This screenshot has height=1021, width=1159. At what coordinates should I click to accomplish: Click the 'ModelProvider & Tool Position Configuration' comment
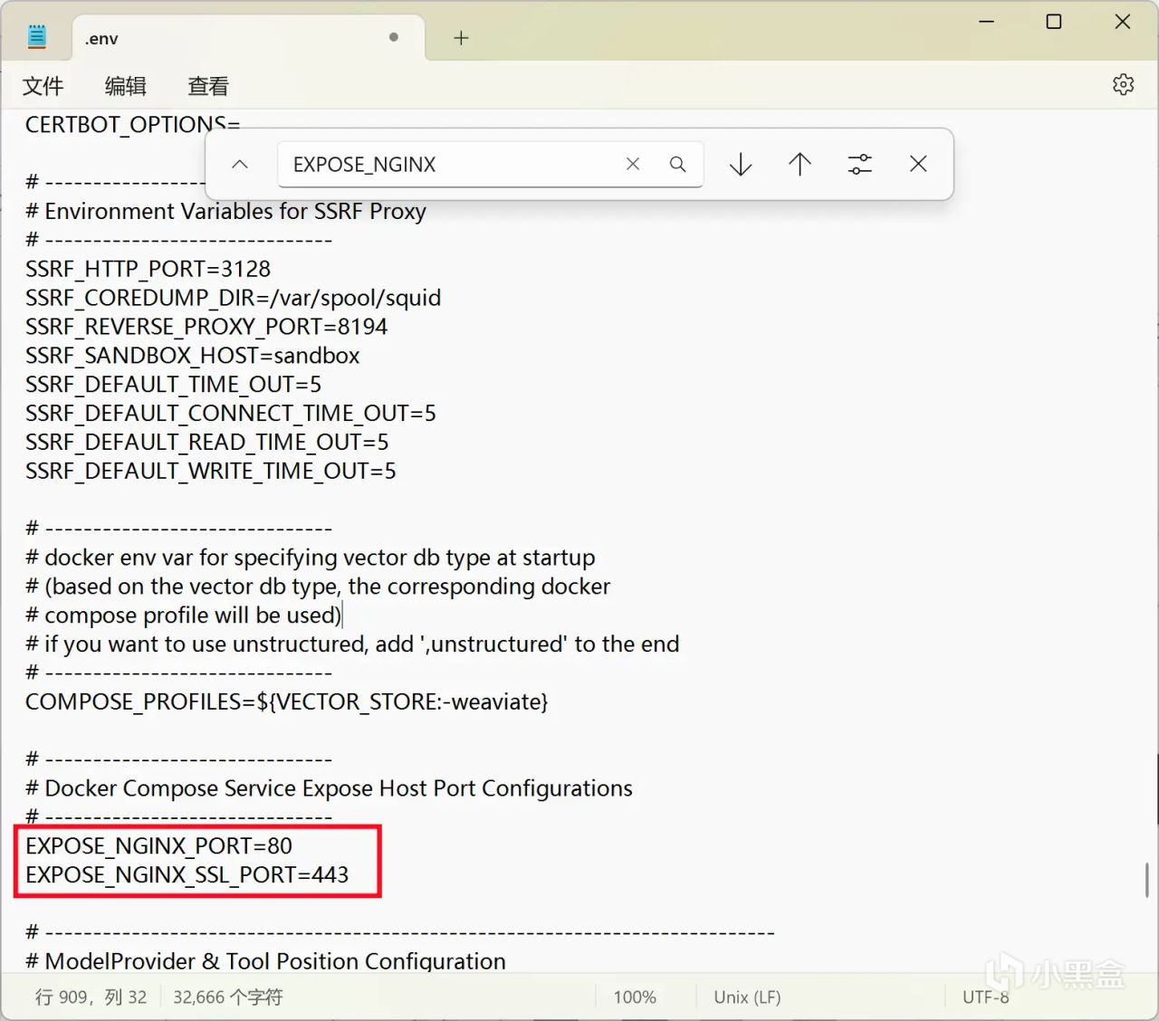[265, 961]
